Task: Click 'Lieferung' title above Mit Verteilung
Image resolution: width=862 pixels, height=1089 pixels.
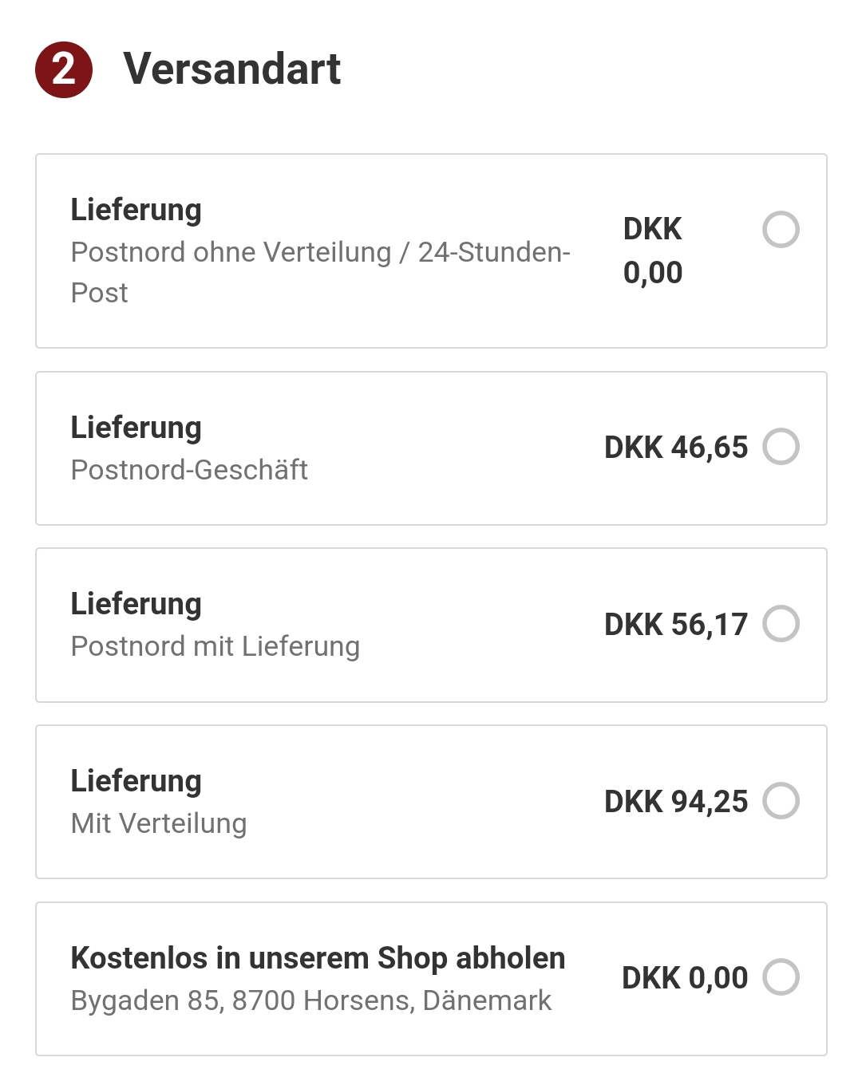Action: point(136,782)
